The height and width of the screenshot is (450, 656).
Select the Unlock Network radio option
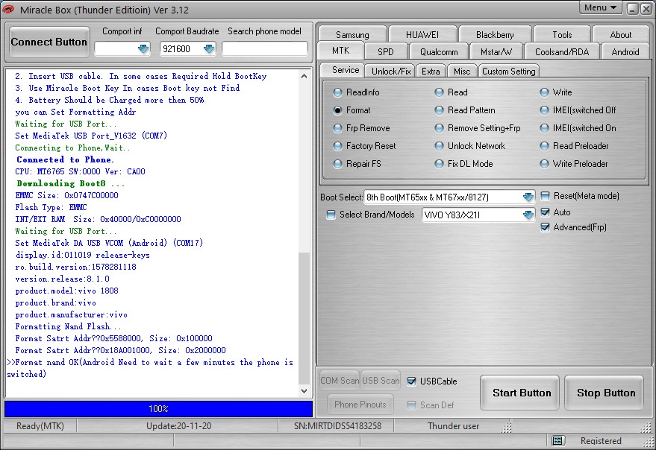(439, 146)
